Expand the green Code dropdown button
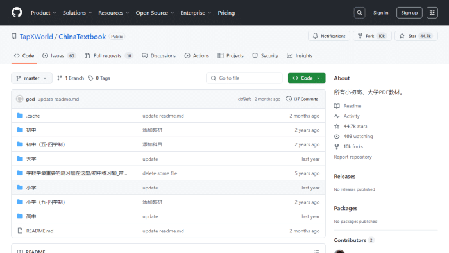This screenshot has height=253, width=449. click(307, 78)
